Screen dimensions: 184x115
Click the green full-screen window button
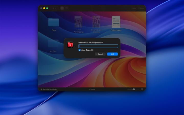tap(47, 8)
